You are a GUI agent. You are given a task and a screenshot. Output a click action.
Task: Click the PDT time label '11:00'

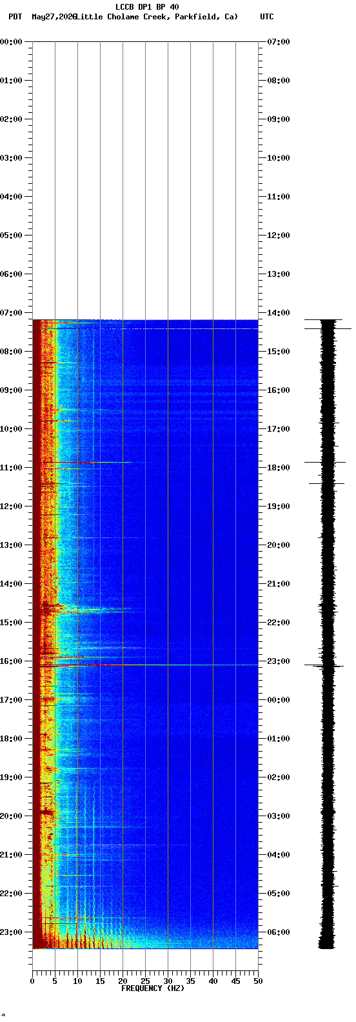pos(11,468)
